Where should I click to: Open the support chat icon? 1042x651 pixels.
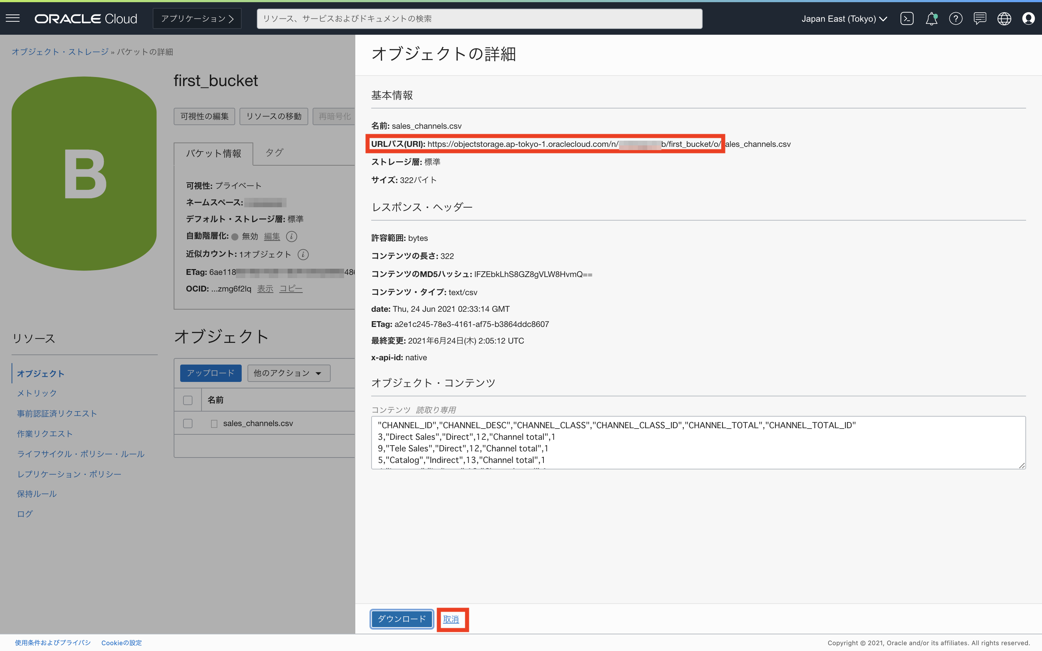tap(979, 18)
